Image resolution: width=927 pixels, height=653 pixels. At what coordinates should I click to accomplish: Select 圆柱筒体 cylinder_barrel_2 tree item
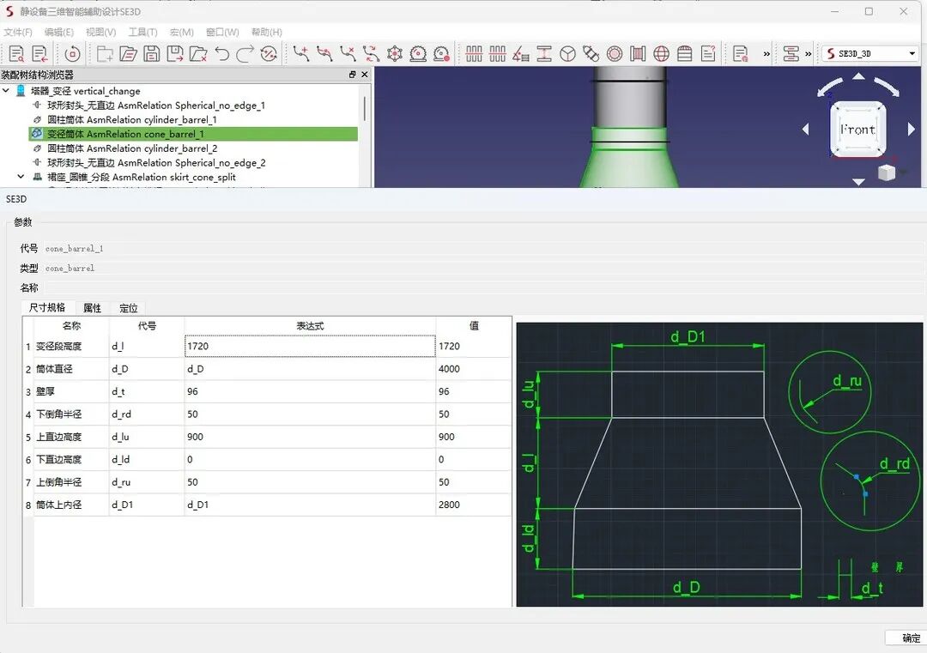pos(132,148)
